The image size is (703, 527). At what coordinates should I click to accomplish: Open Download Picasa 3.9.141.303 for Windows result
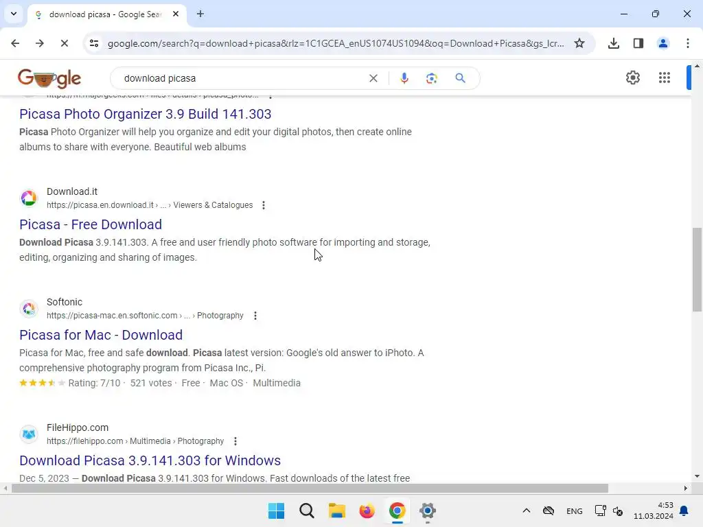coord(150,460)
